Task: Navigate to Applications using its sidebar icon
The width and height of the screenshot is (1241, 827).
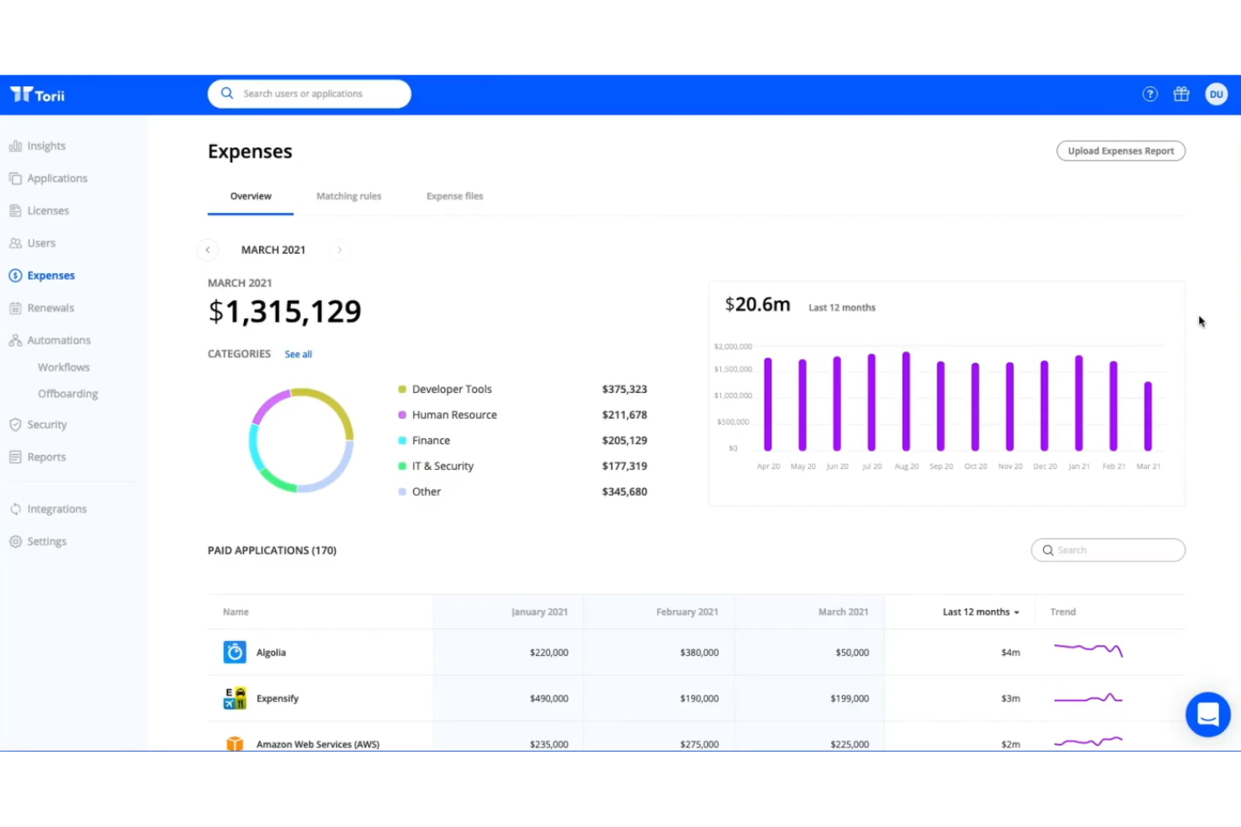Action: coord(15,178)
